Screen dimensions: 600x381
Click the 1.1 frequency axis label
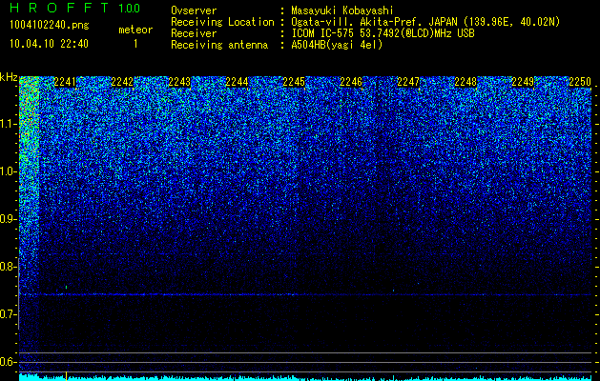8,124
